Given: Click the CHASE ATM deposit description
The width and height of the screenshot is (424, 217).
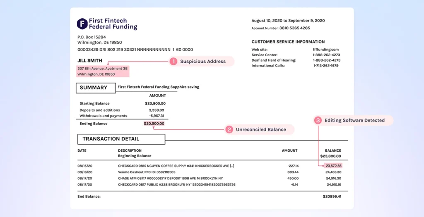Looking at the screenshot, I should click(x=170, y=179).
